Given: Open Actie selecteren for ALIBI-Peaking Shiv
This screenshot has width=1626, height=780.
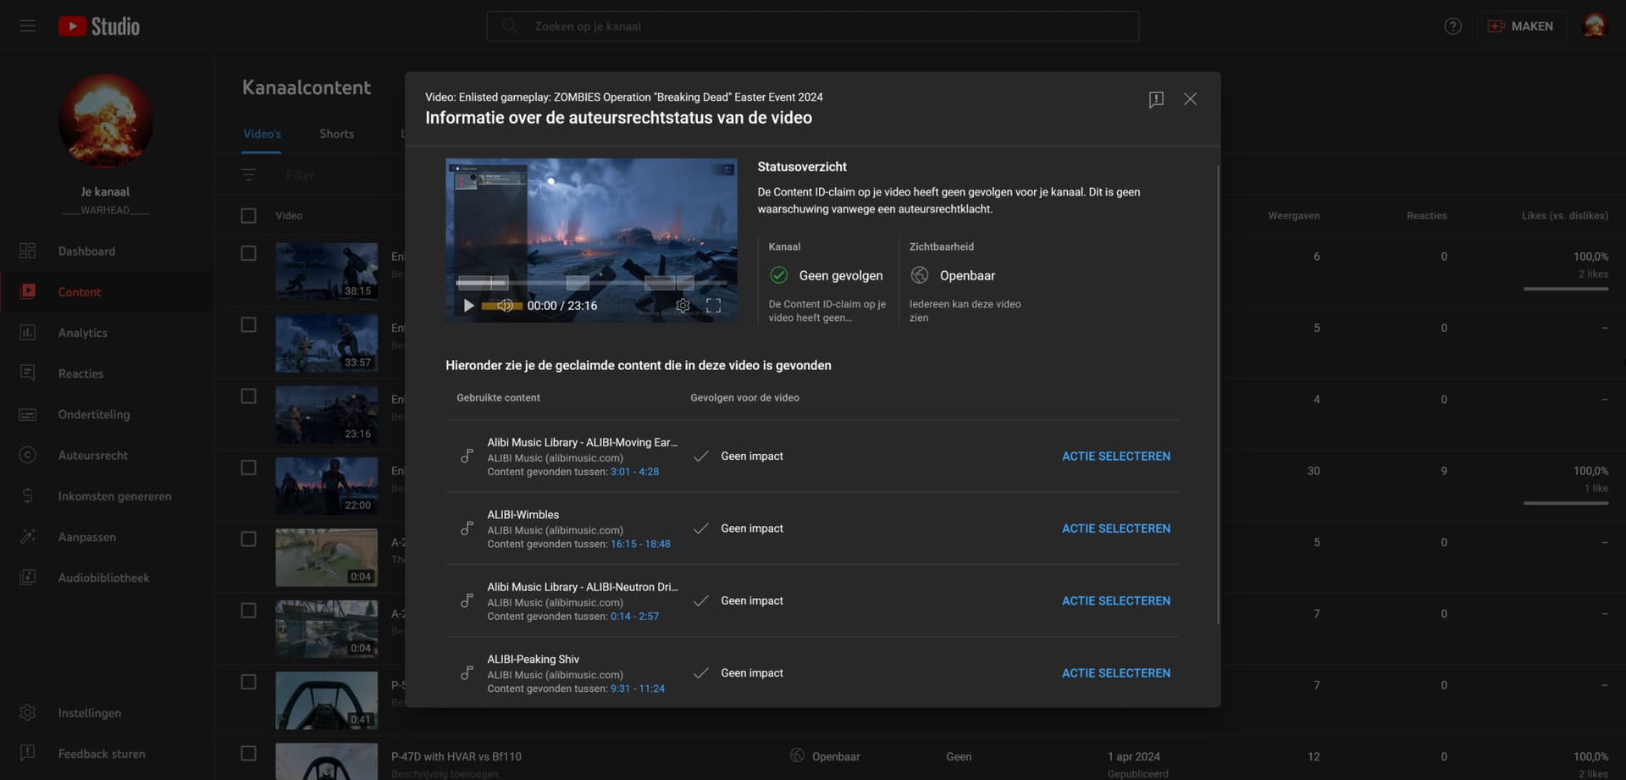Looking at the screenshot, I should (1115, 673).
